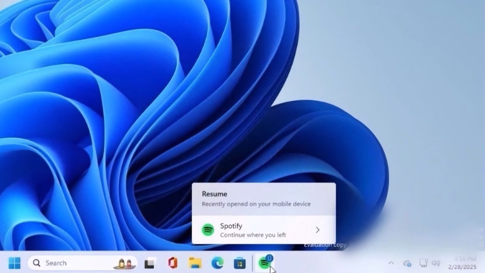Click the phone badge on the Spotify icon
485x273 pixels.
click(x=269, y=258)
